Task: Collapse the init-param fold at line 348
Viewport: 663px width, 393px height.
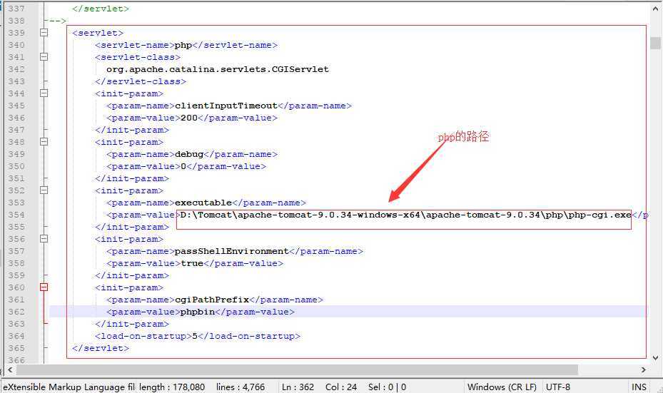Action: click(x=44, y=141)
